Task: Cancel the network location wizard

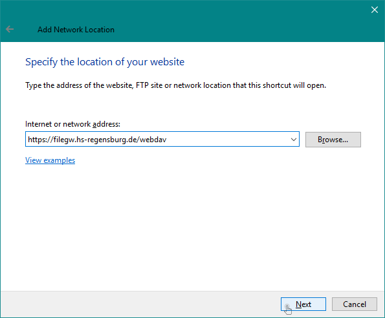Action: click(x=355, y=304)
